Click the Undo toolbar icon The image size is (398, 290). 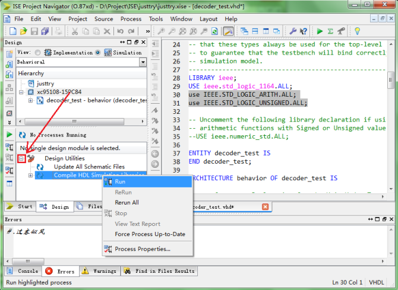coord(120,31)
